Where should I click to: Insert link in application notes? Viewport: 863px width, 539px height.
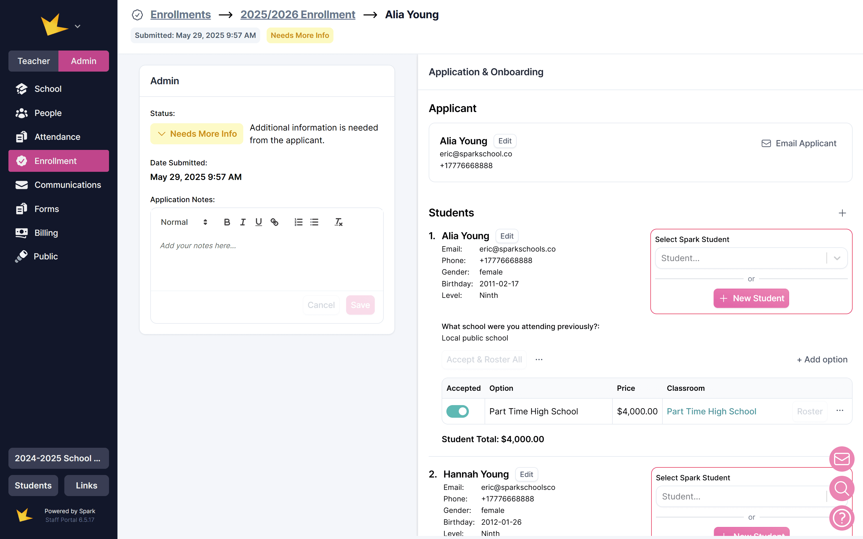(x=274, y=222)
